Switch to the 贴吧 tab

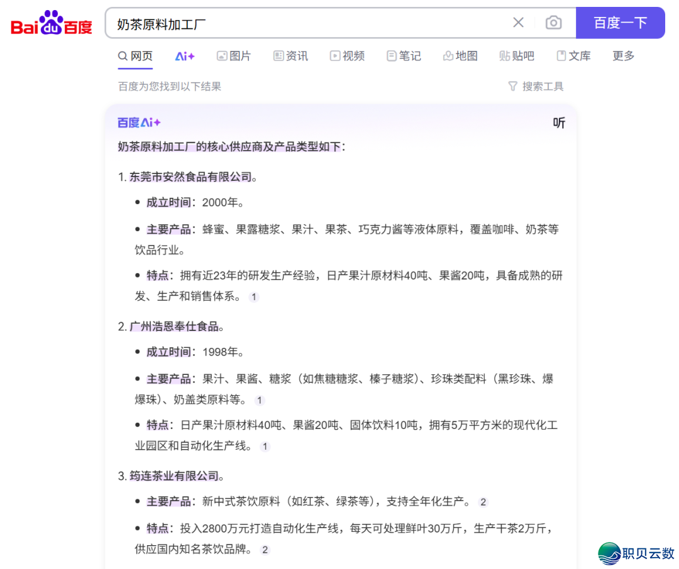(517, 57)
